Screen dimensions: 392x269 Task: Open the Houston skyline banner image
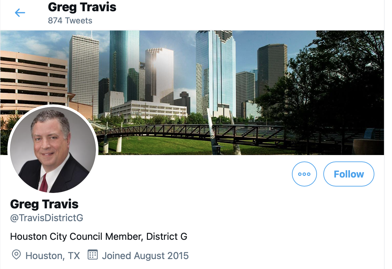(192, 92)
